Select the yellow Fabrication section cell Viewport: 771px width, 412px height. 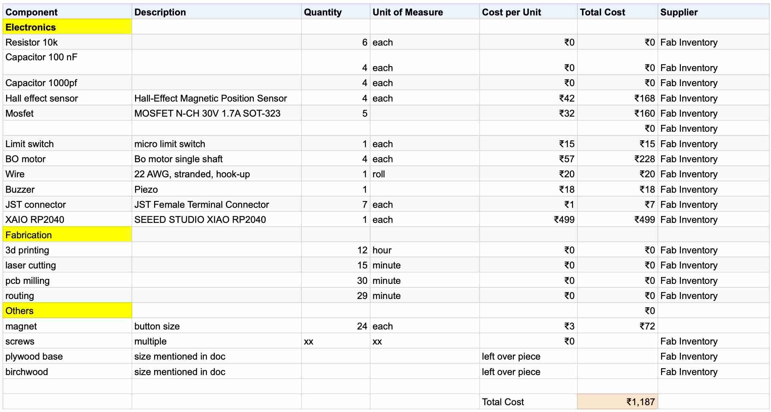(67, 235)
